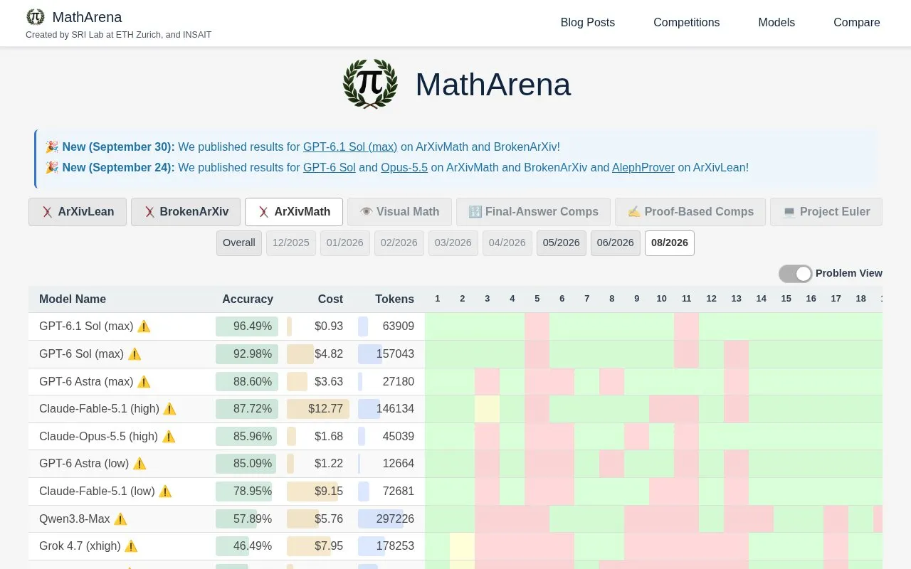This screenshot has height=569, width=911.
Task: Click warning icon beside Qwen3.8-Max
Action: (120, 519)
